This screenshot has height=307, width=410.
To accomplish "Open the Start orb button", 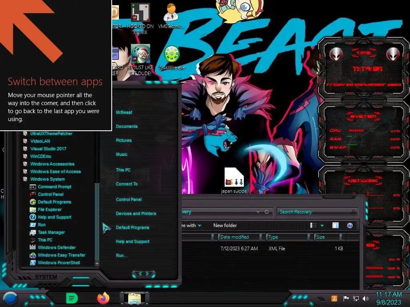I will tap(10, 298).
